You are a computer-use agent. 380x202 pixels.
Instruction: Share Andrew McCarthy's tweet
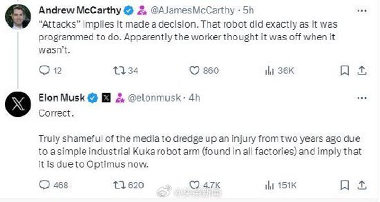[362, 70]
